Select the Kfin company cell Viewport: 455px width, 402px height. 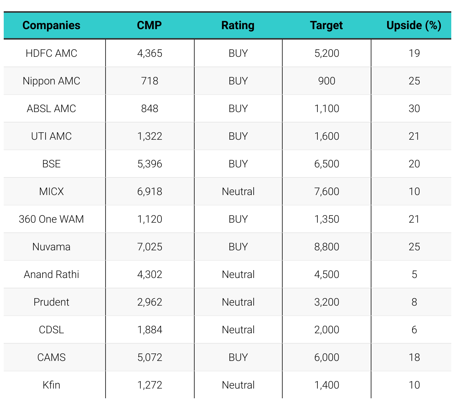coord(51,385)
